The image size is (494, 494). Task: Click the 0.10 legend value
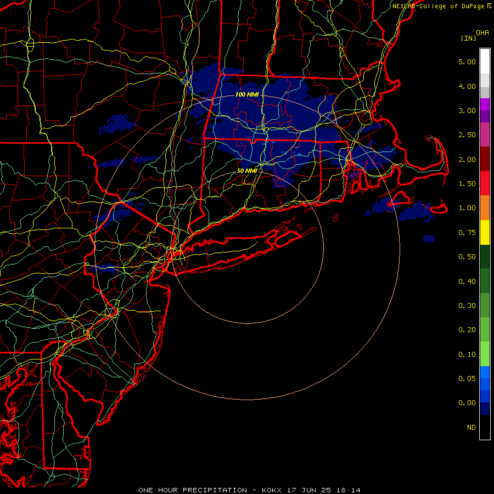point(467,355)
